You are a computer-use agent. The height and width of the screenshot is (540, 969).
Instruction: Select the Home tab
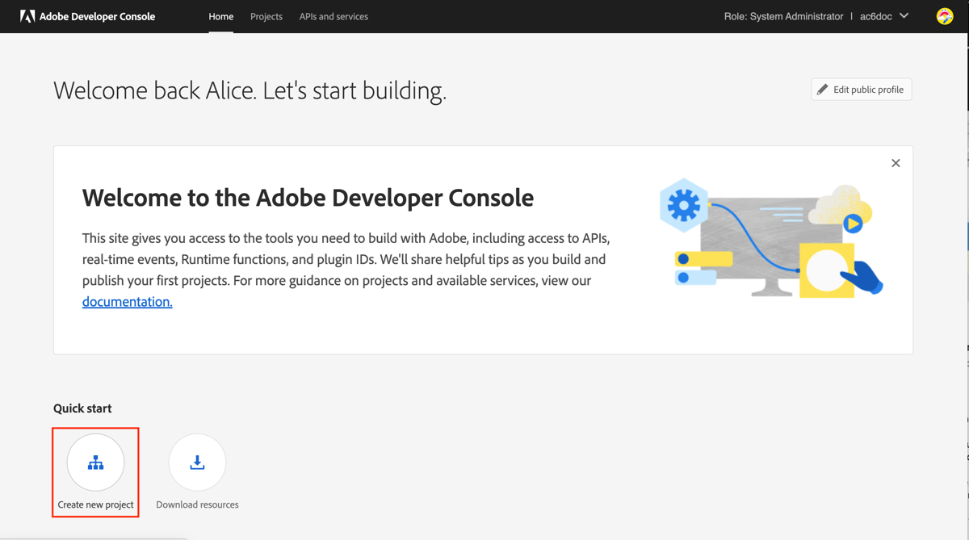click(x=221, y=16)
